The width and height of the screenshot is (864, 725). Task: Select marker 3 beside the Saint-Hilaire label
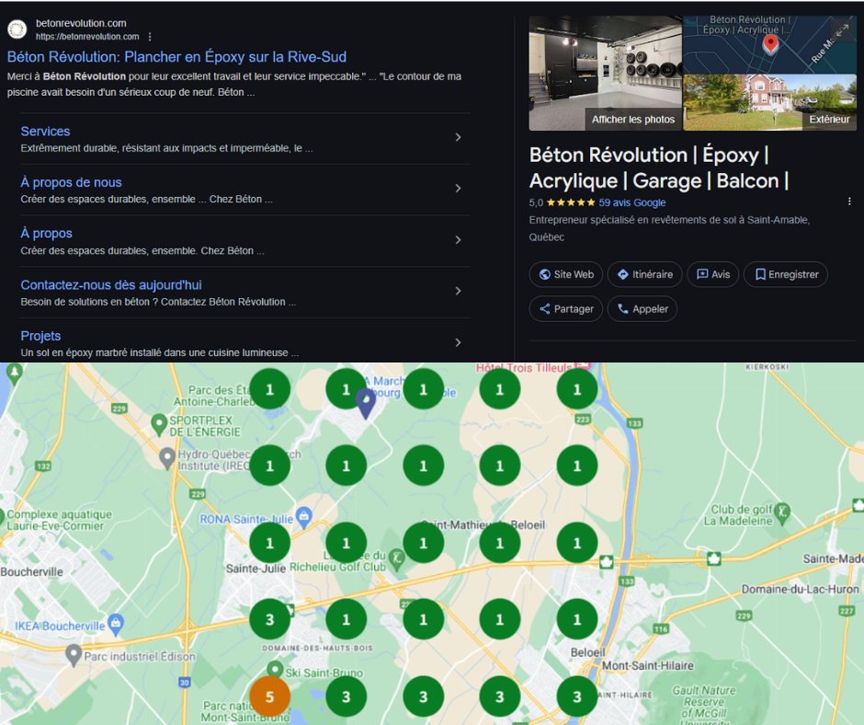577,696
